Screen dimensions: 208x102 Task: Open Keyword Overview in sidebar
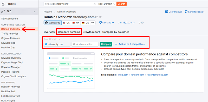(11, 58)
